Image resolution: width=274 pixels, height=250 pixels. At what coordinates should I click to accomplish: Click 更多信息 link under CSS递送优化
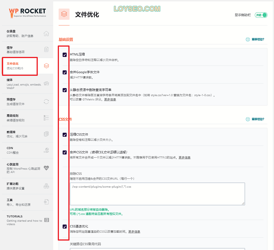tap(134, 232)
